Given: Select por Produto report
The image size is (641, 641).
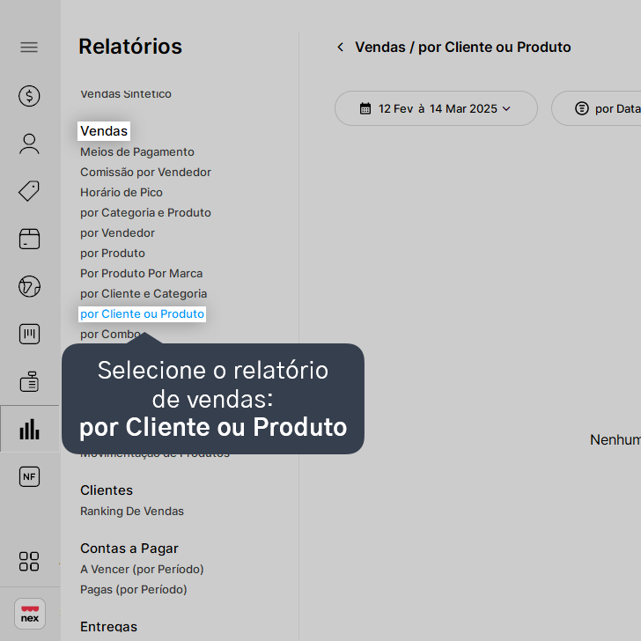Looking at the screenshot, I should 113,253.
